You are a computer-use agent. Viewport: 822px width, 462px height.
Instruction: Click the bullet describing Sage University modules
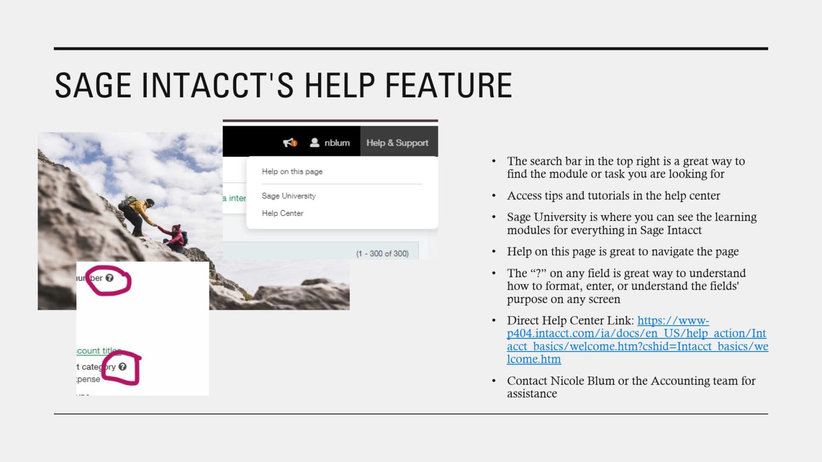pyautogui.click(x=631, y=223)
